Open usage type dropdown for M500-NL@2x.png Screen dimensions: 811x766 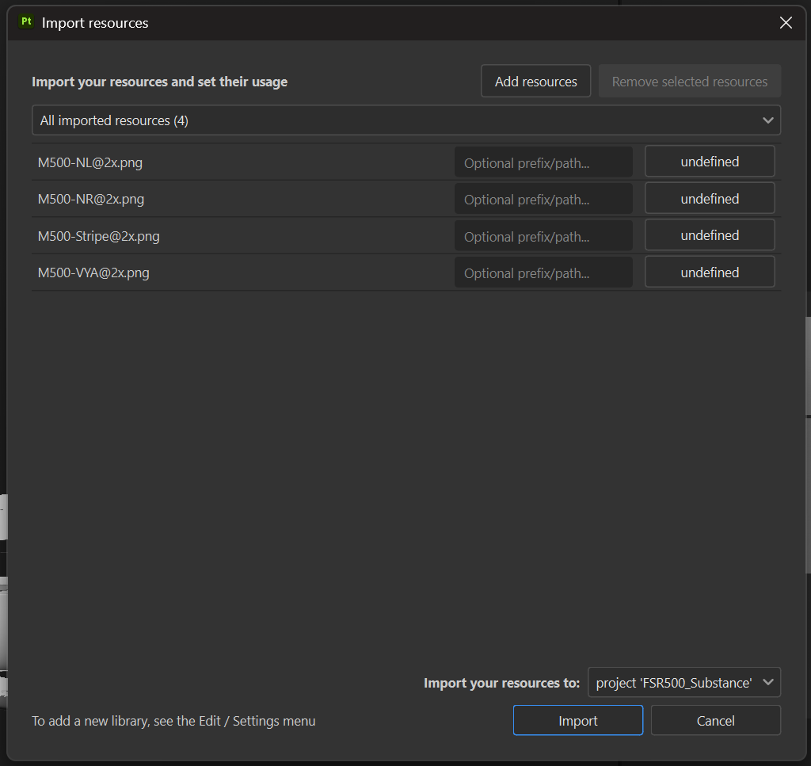click(x=710, y=162)
